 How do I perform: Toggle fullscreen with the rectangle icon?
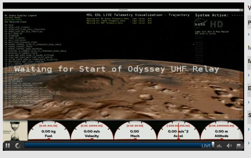(x=238, y=145)
